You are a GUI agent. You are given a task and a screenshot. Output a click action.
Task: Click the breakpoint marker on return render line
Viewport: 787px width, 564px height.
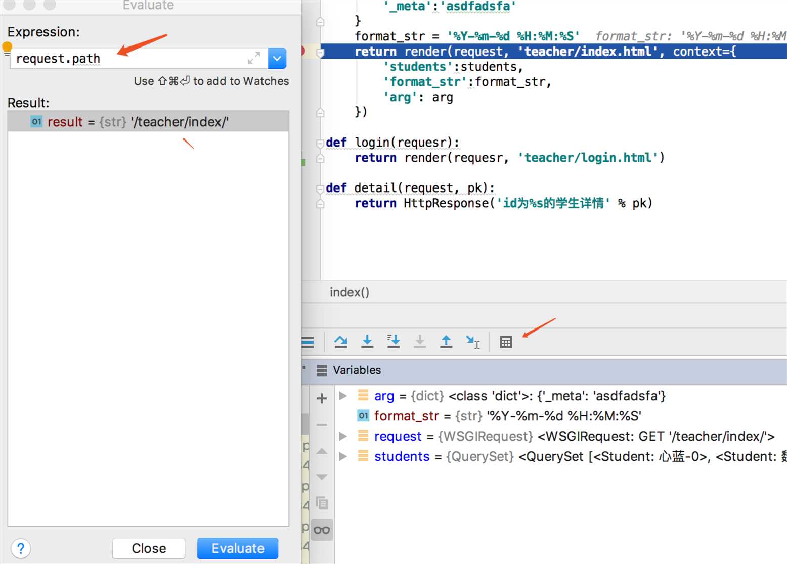(303, 51)
